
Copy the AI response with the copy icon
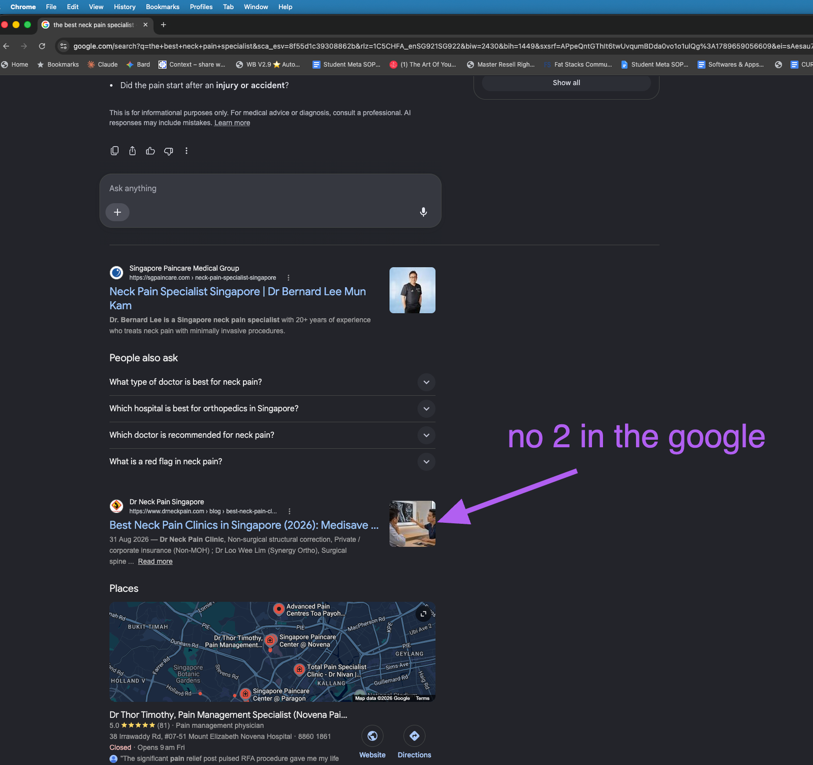[115, 151]
